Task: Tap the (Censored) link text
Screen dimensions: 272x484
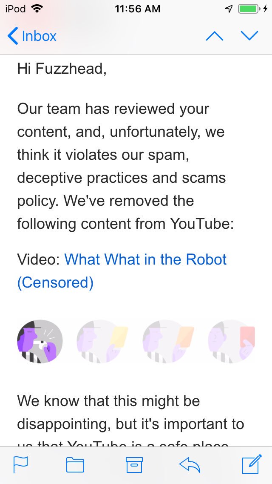Action: coord(55,282)
